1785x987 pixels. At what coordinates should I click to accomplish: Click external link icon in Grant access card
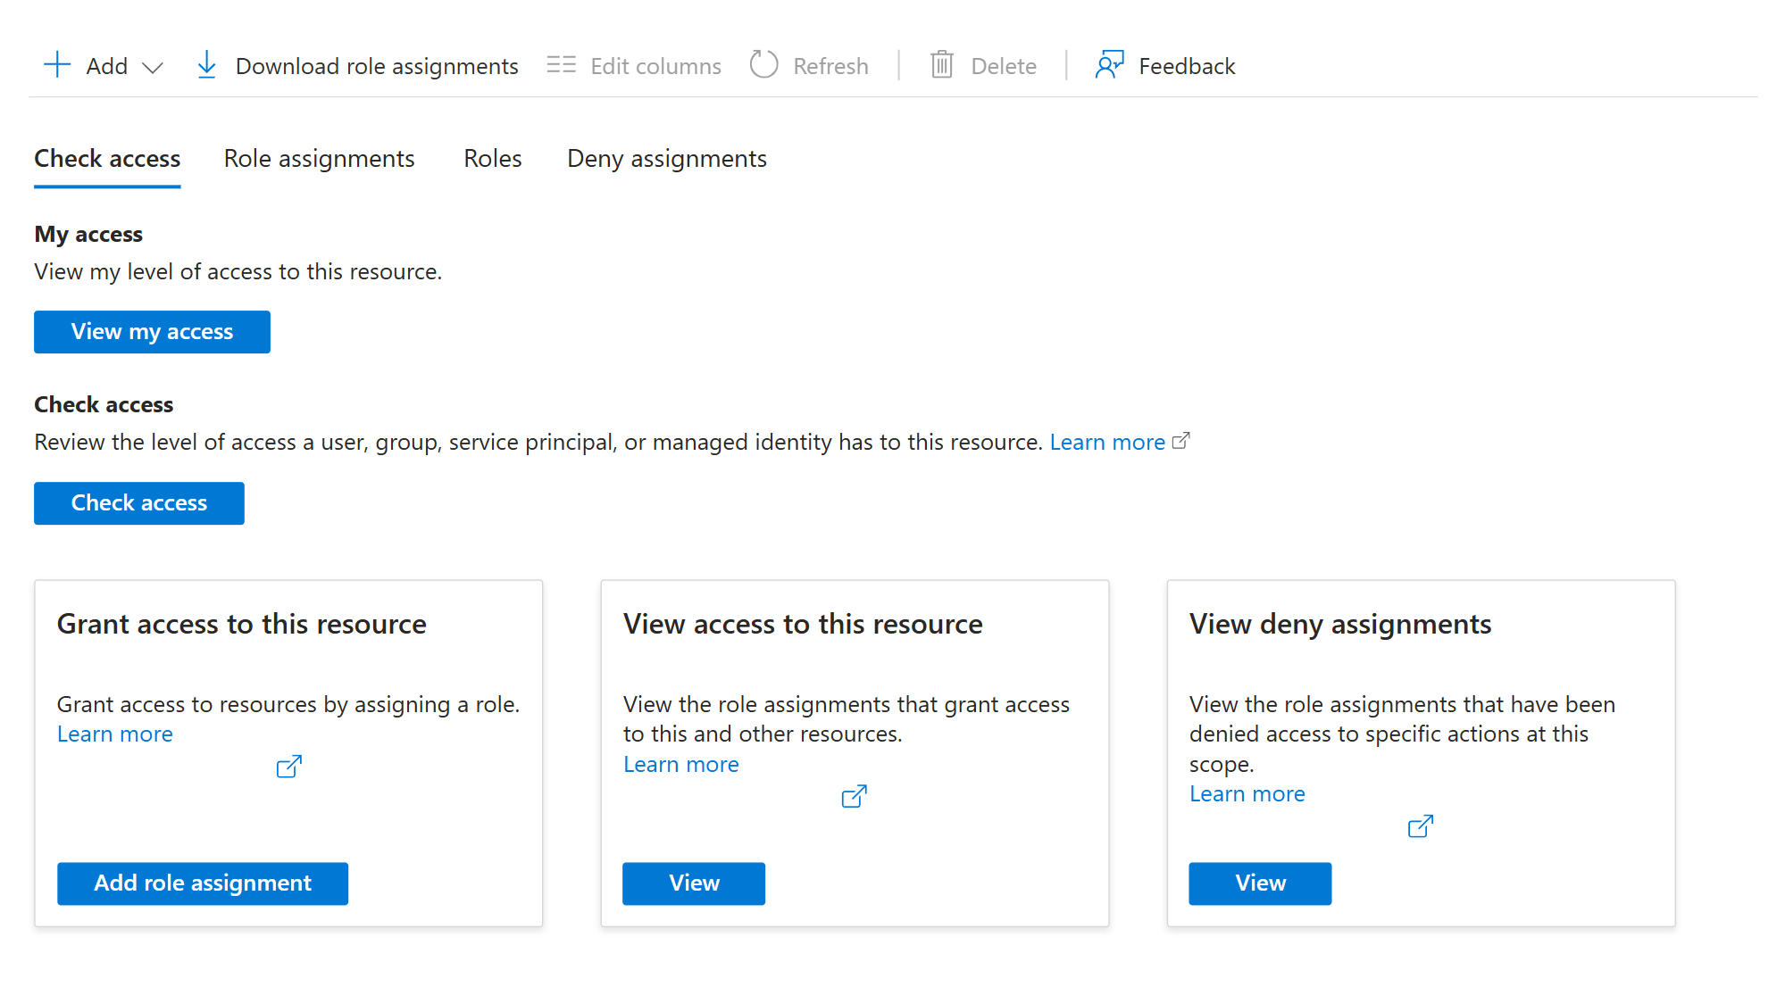point(289,767)
